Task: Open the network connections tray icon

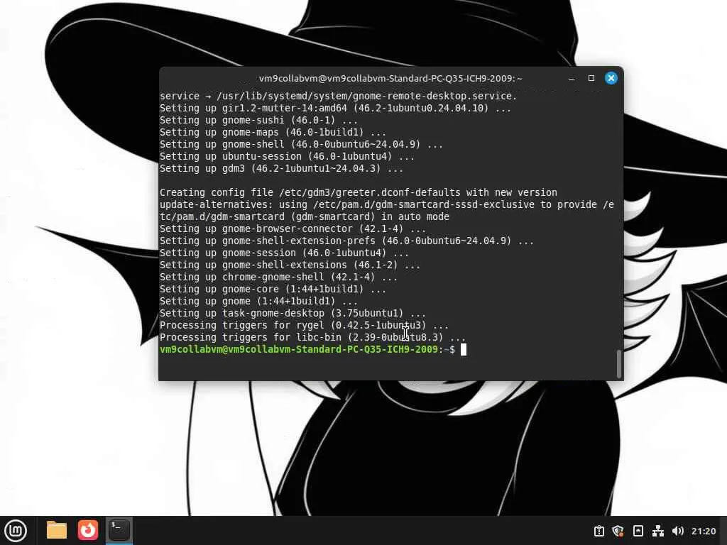Action: 658,531
